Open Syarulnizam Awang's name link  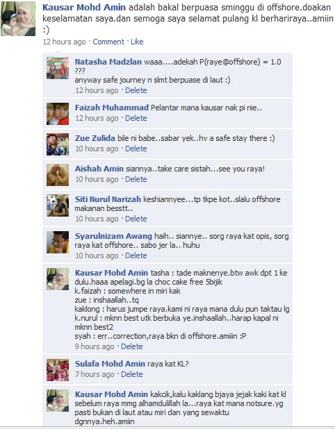(x=113, y=236)
